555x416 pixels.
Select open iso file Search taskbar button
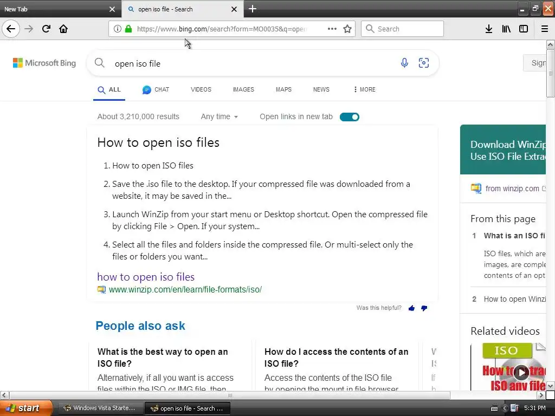pyautogui.click(x=188, y=408)
